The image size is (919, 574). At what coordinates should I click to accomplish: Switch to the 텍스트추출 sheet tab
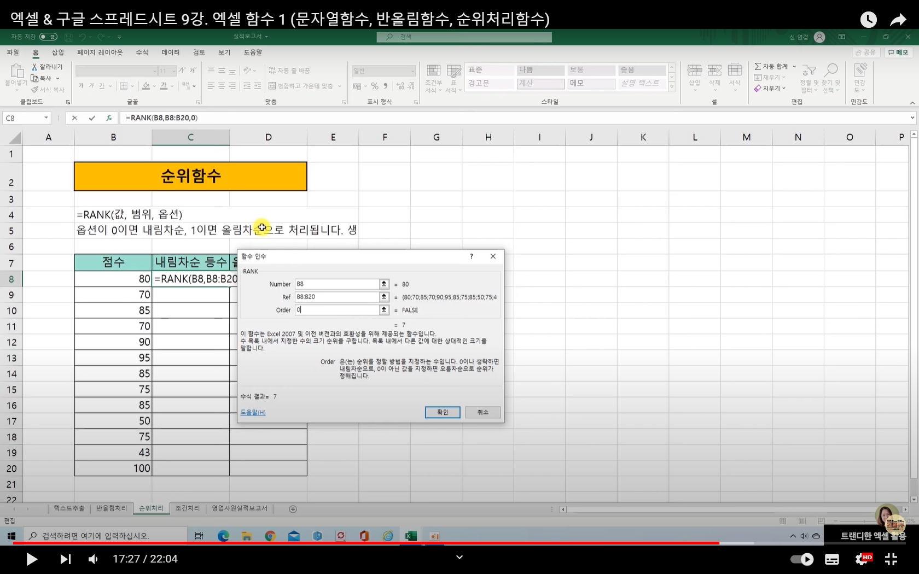coord(69,508)
